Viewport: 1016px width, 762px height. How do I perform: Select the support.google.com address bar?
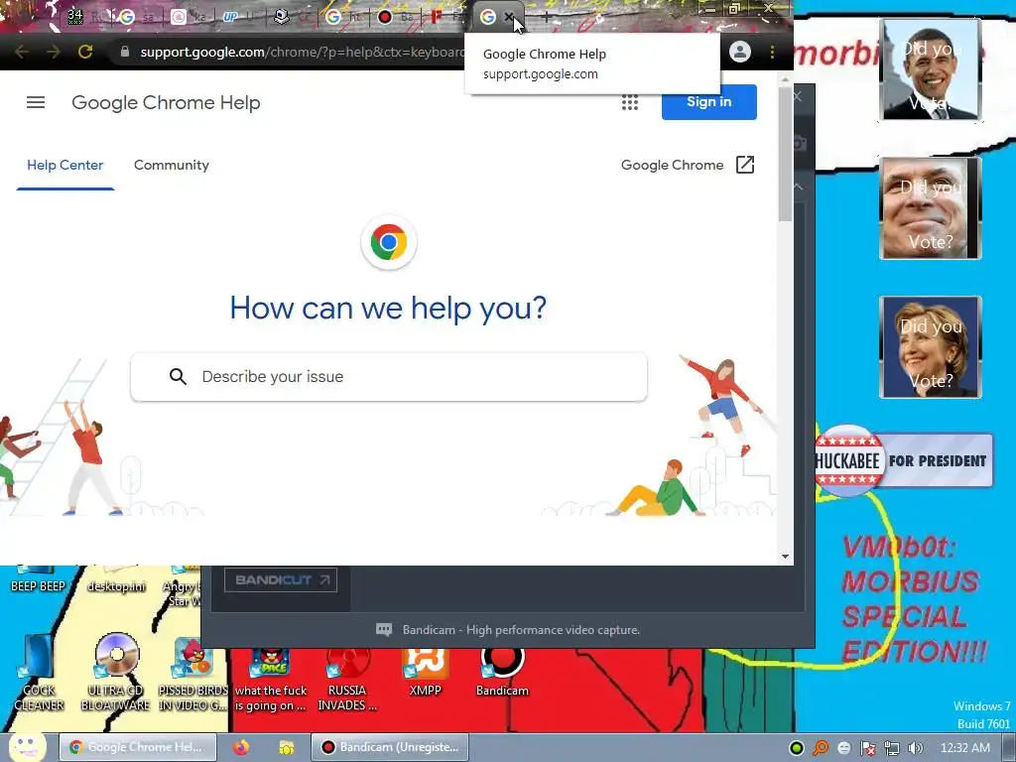(302, 52)
